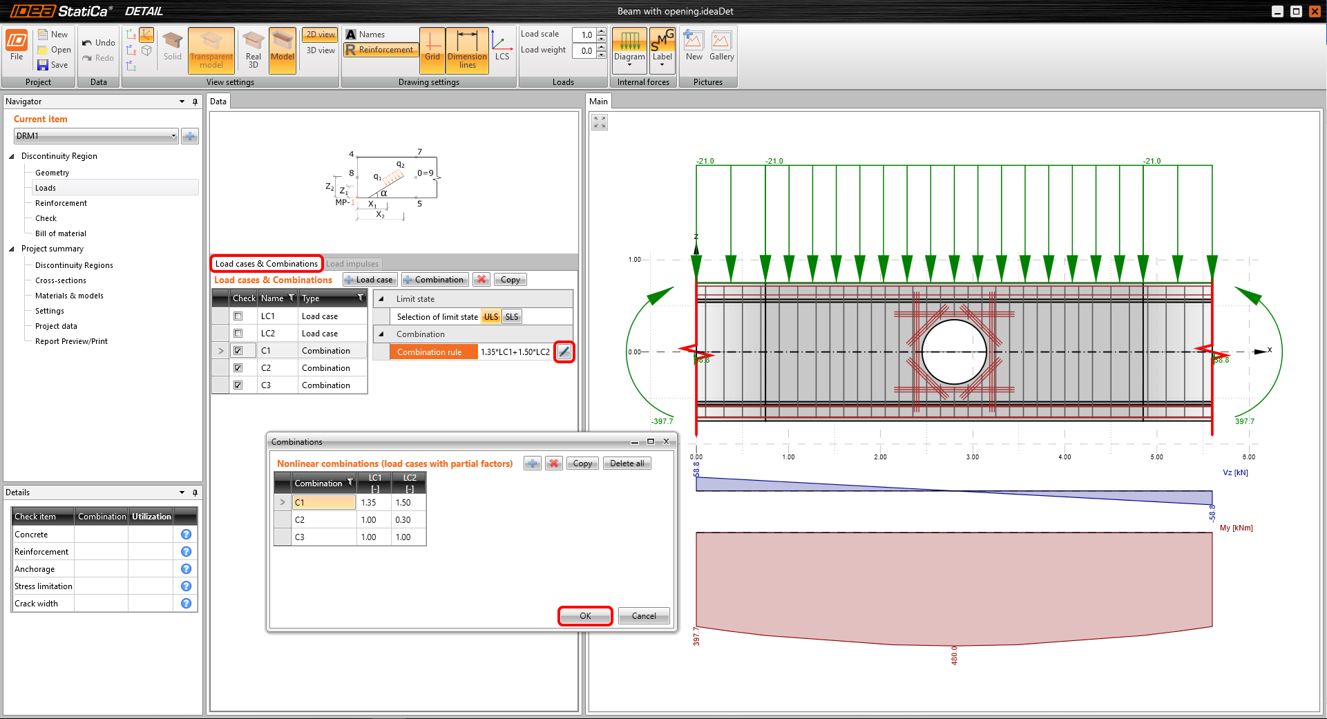This screenshot has height=719, width=1327.
Task: Switch to the Load impulses tab
Action: [352, 264]
